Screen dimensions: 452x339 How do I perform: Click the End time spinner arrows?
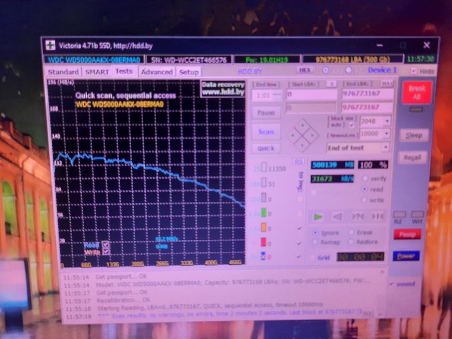coord(278,95)
